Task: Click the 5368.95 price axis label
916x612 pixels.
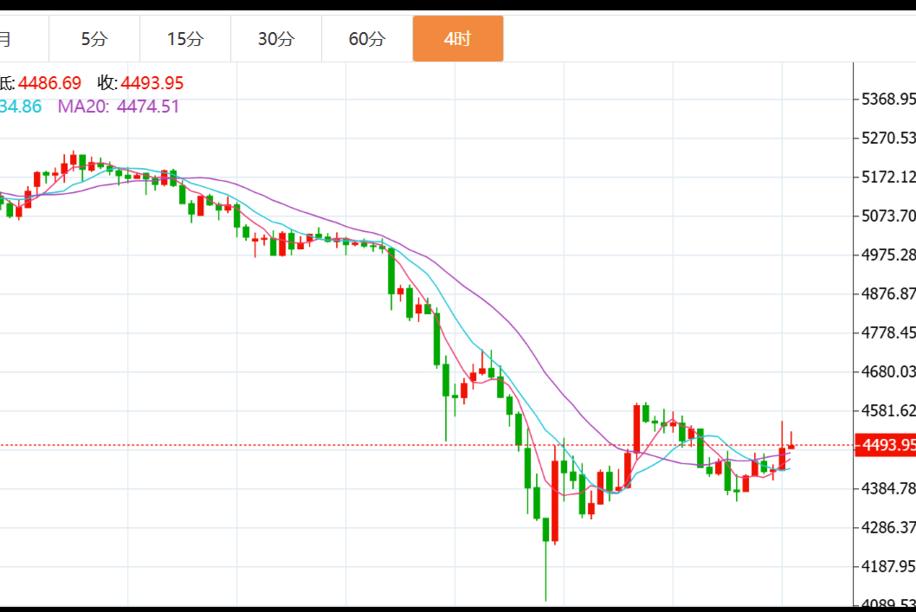Action: (x=888, y=99)
